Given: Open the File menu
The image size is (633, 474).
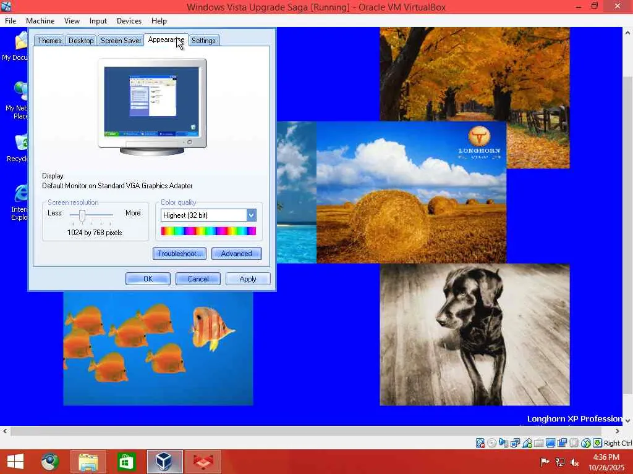Looking at the screenshot, I should pos(11,21).
